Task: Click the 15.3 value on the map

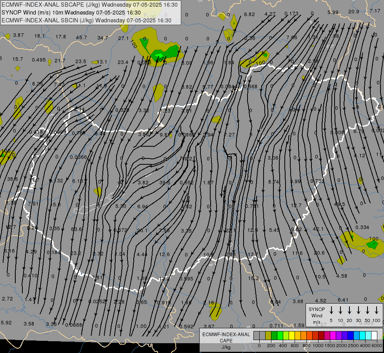Action: pos(253,278)
